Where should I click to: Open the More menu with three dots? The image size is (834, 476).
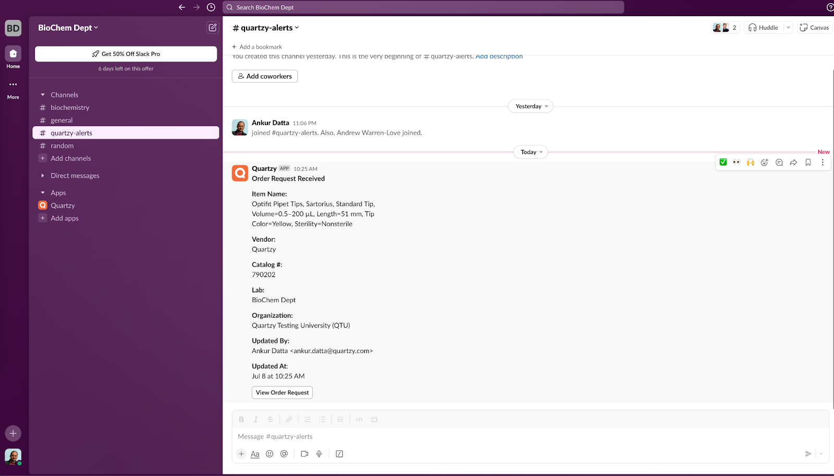[x=13, y=89]
